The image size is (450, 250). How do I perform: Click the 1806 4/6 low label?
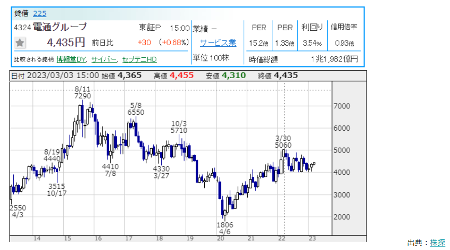point(224,228)
